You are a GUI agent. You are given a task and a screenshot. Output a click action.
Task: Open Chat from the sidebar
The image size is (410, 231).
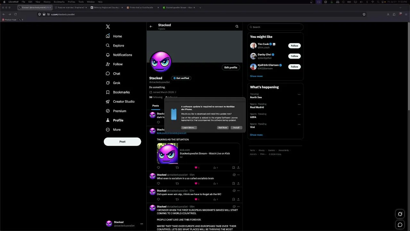pos(113,73)
